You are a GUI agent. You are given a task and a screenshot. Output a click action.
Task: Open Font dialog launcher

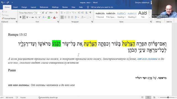(x=58, y=22)
